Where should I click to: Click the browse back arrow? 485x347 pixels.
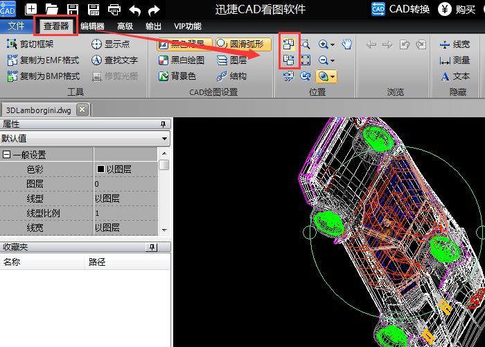pyautogui.click(x=371, y=44)
